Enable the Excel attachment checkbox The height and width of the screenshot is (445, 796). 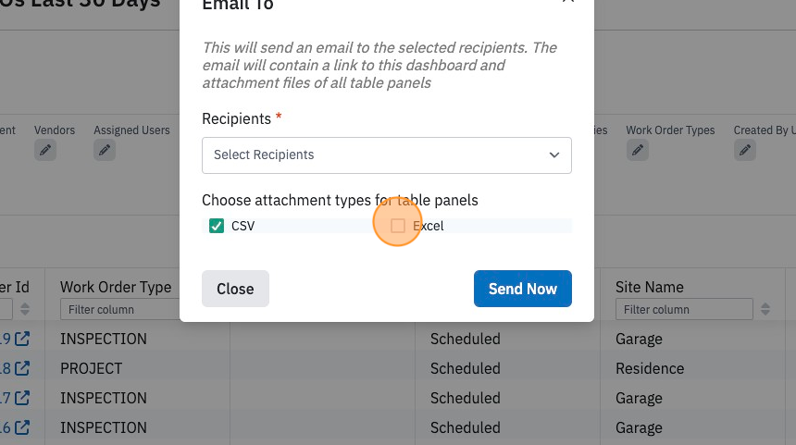(x=397, y=226)
